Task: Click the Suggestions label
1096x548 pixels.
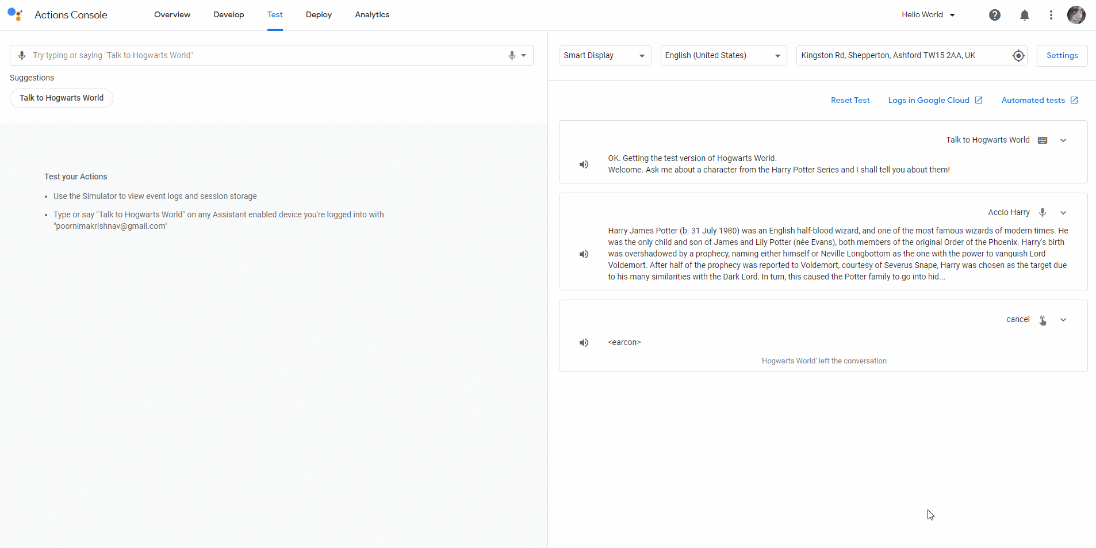Action: click(32, 78)
